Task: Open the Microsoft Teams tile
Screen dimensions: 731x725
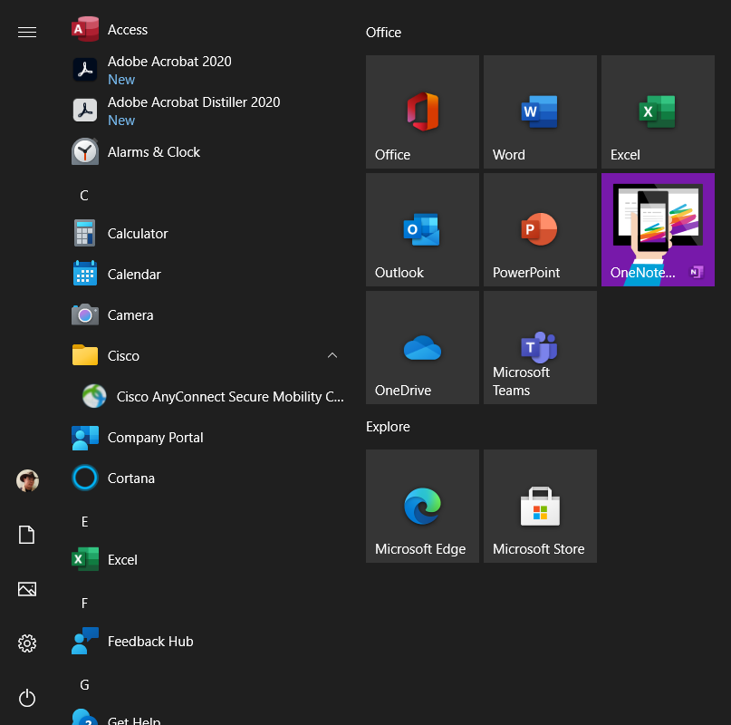Action: click(540, 348)
